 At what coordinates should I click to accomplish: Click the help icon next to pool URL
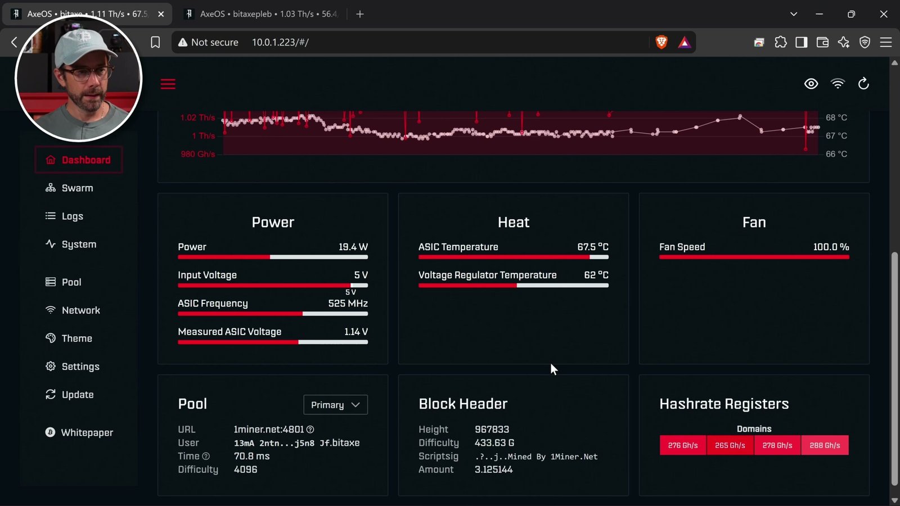click(310, 430)
